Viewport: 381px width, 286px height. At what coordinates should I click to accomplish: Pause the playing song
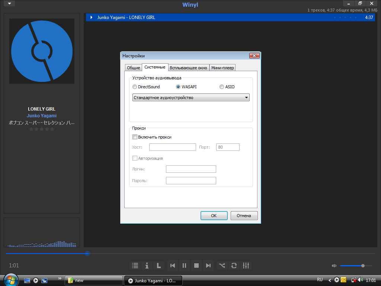coord(185,266)
